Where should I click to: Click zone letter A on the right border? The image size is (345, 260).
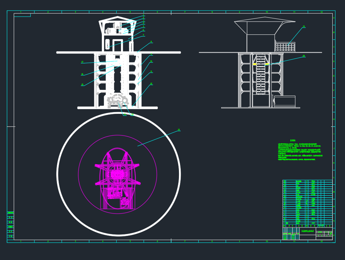[x=334, y=18]
